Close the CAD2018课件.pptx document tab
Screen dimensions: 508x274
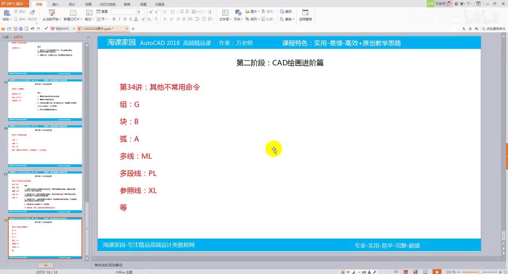(127, 29)
